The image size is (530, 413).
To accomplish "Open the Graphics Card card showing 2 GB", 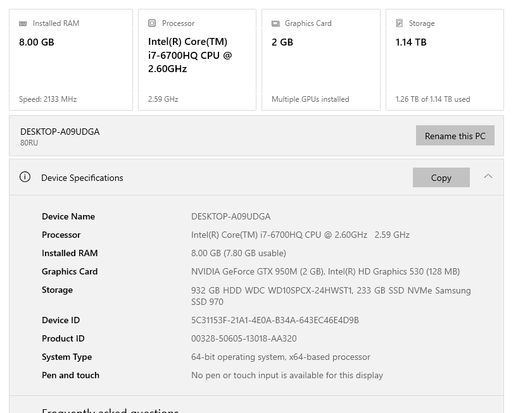I will tap(321, 60).
